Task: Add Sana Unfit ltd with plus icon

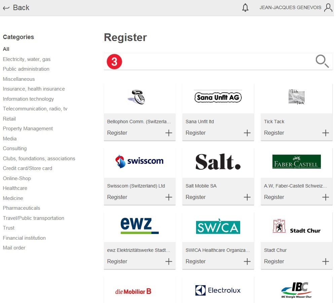Action: click(x=247, y=133)
